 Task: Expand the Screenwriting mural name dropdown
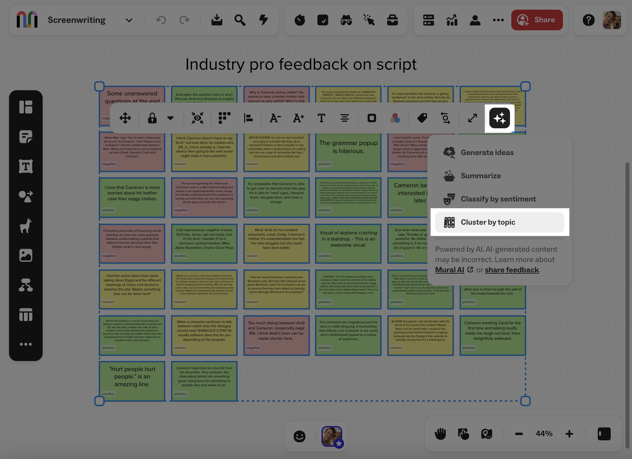point(129,20)
